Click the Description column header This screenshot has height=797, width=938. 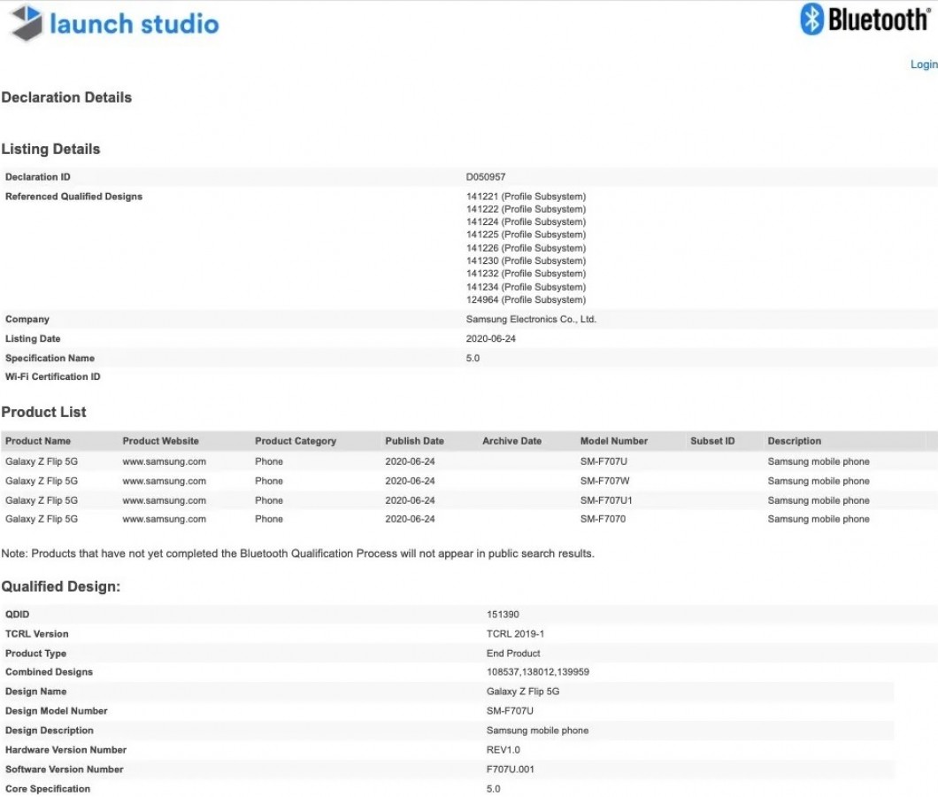pos(794,441)
